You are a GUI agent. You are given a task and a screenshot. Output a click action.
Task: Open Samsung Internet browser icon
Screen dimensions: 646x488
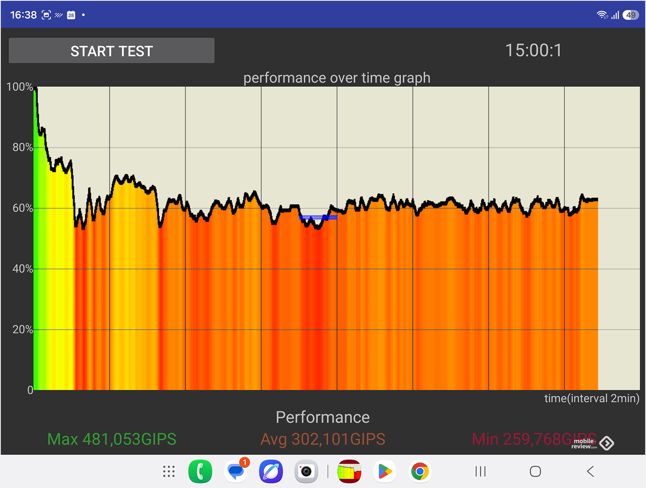(271, 471)
